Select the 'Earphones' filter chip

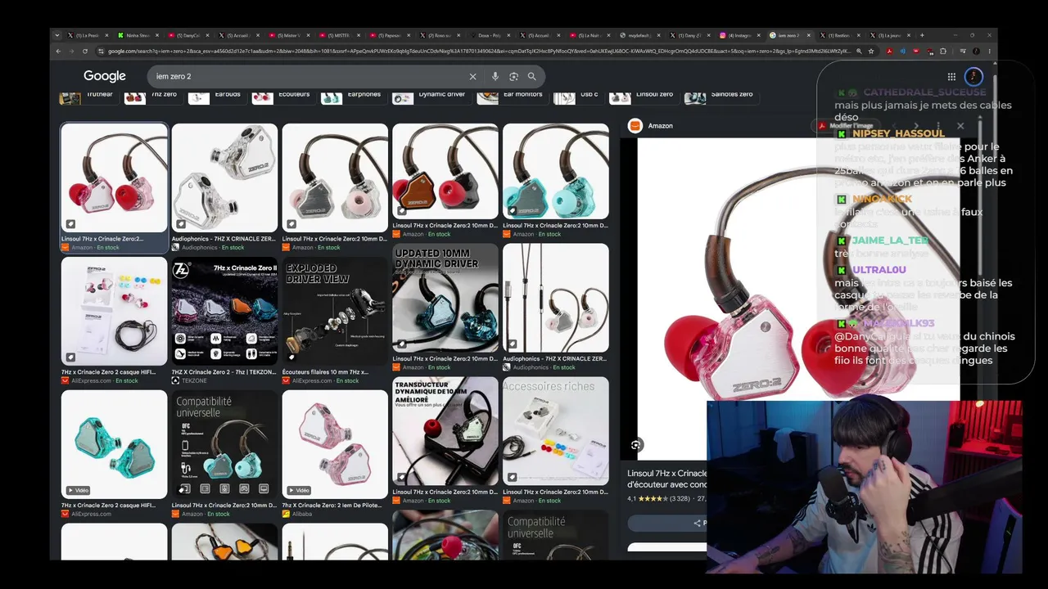pos(353,97)
